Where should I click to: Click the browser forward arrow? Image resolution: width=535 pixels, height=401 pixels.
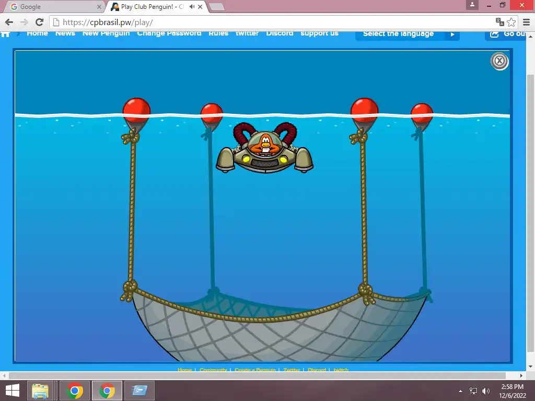pos(24,22)
